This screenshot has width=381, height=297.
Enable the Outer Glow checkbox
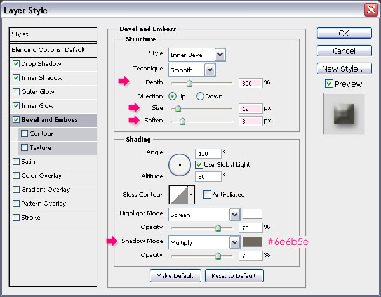tap(16, 92)
